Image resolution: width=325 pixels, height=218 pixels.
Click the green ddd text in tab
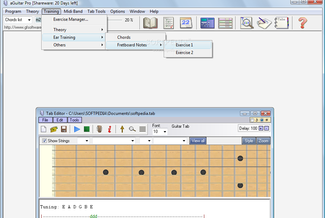94,216
